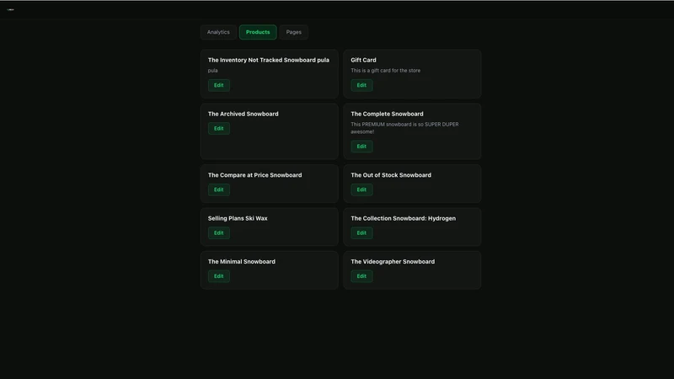
Task: Edit The Videographer Snowboard product
Action: [x=361, y=276]
